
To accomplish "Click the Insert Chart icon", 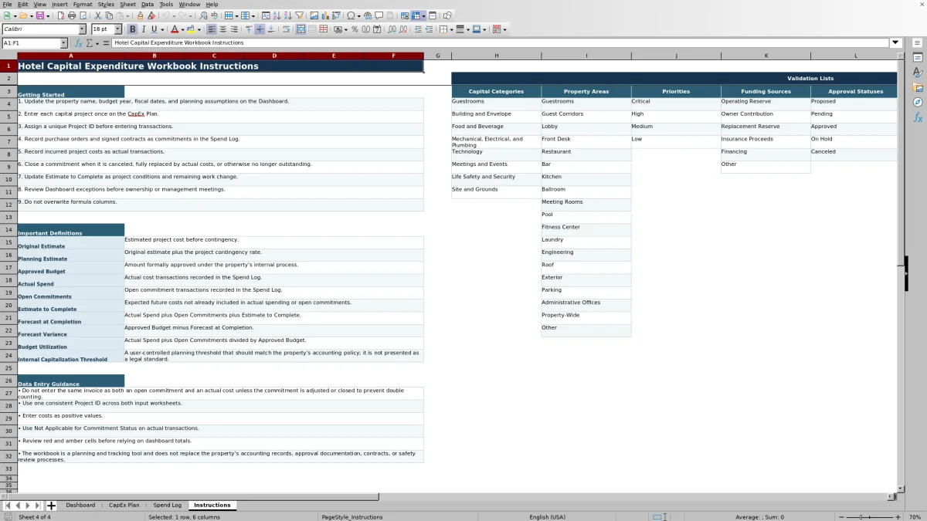I will tap(325, 15).
